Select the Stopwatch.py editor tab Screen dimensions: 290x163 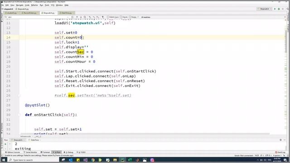coord(49,13)
